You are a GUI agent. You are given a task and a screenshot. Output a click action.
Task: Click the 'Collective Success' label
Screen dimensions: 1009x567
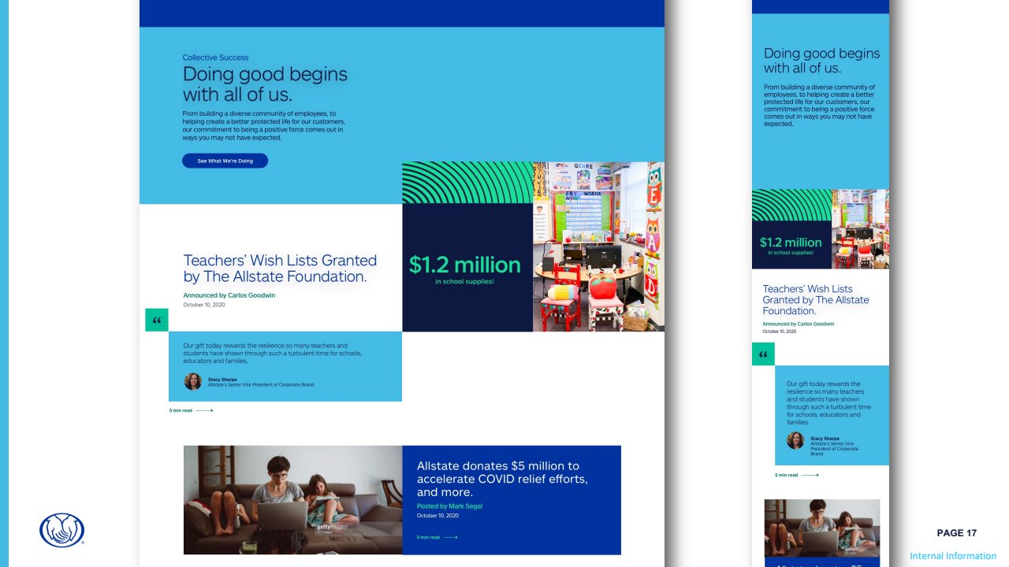point(215,57)
